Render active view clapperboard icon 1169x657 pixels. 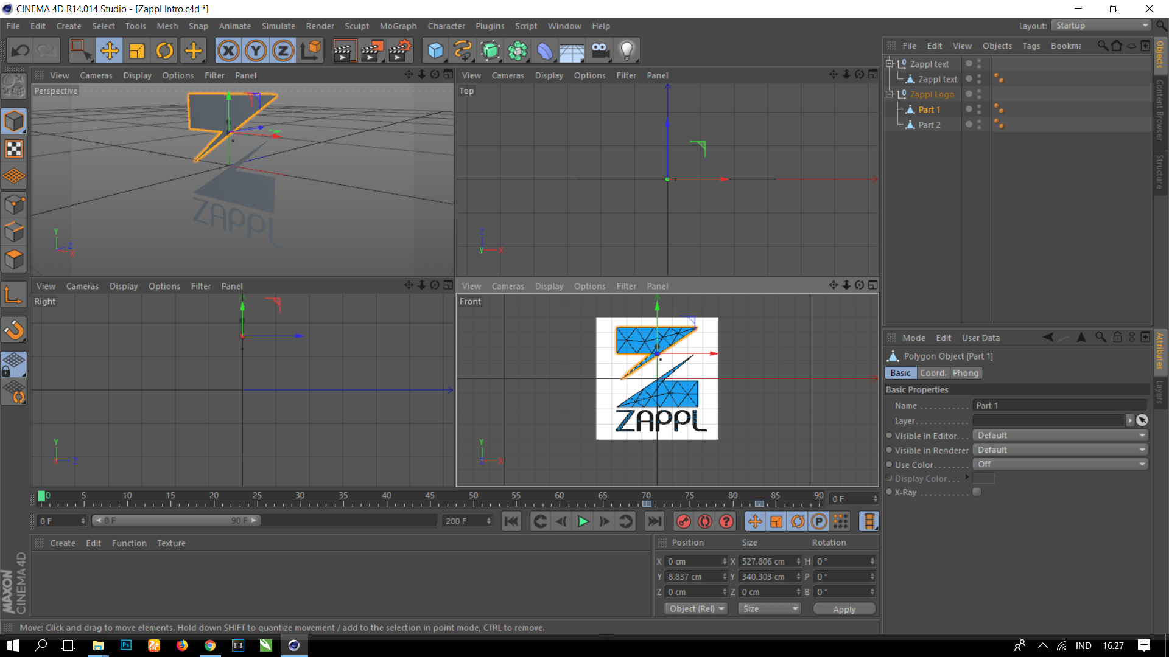[343, 50]
